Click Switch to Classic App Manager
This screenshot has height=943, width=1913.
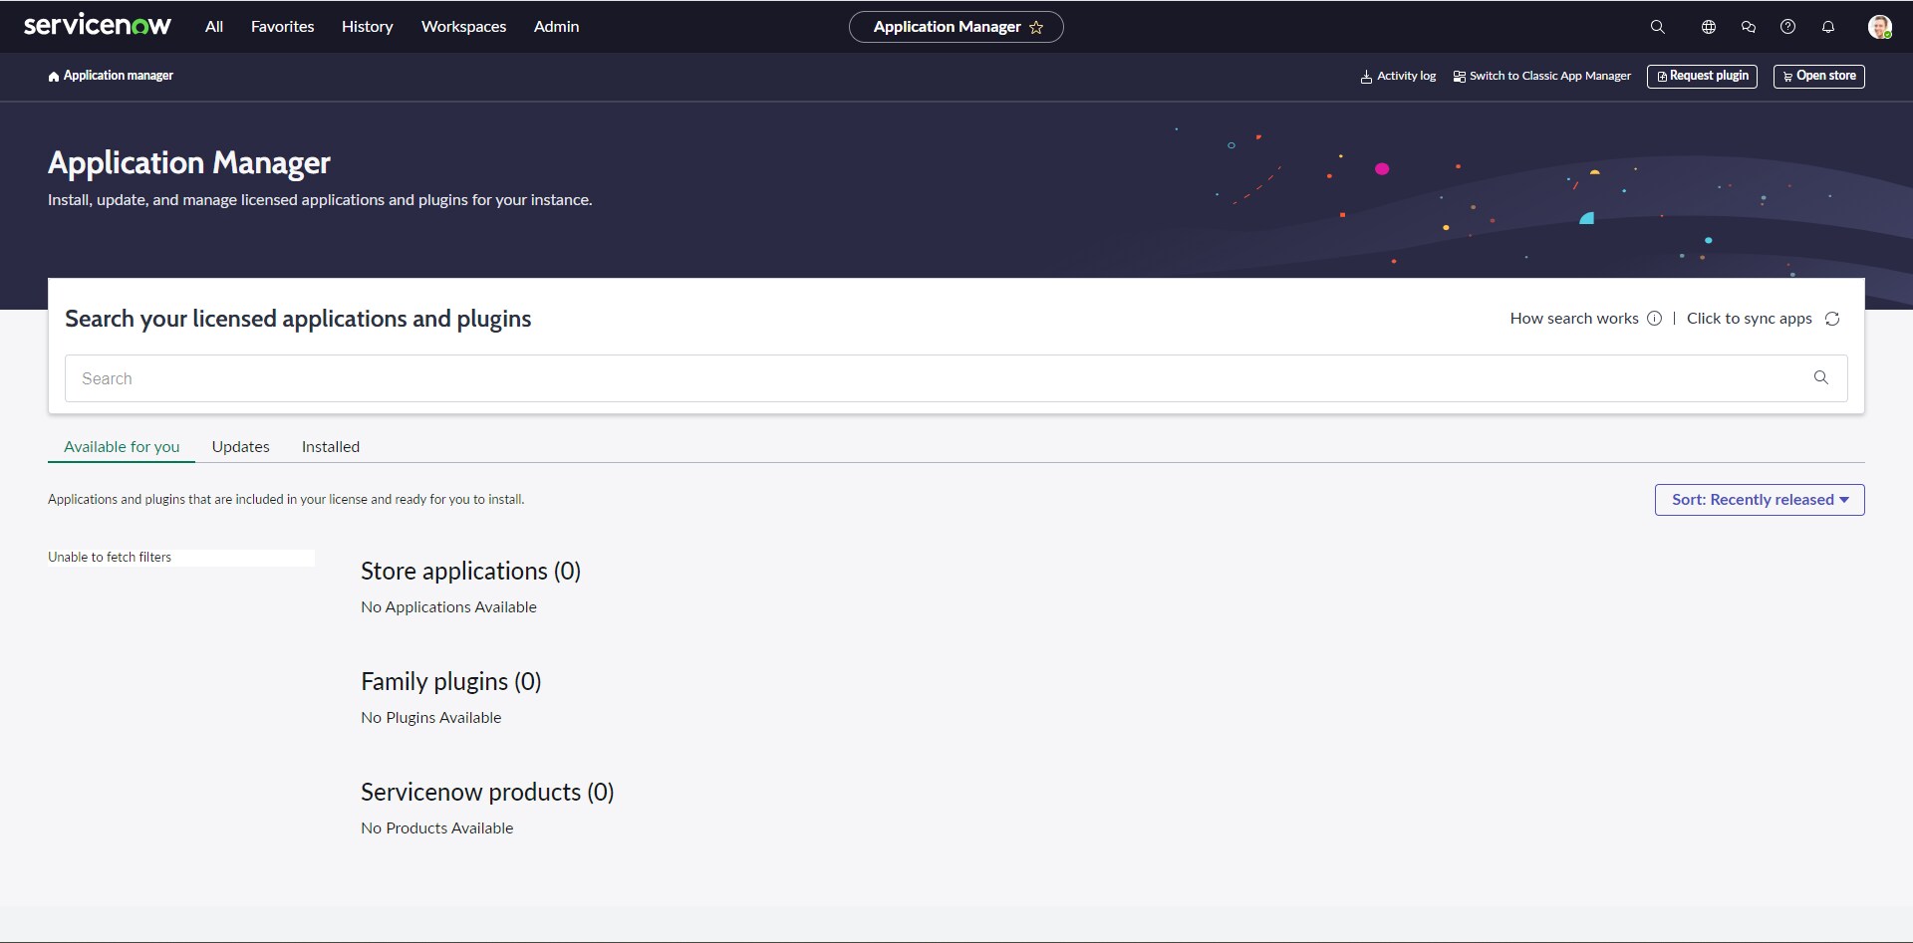(1541, 76)
